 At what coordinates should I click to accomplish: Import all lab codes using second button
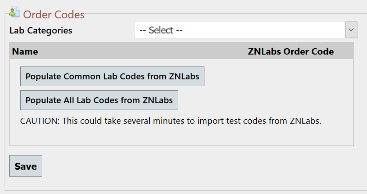click(x=99, y=100)
